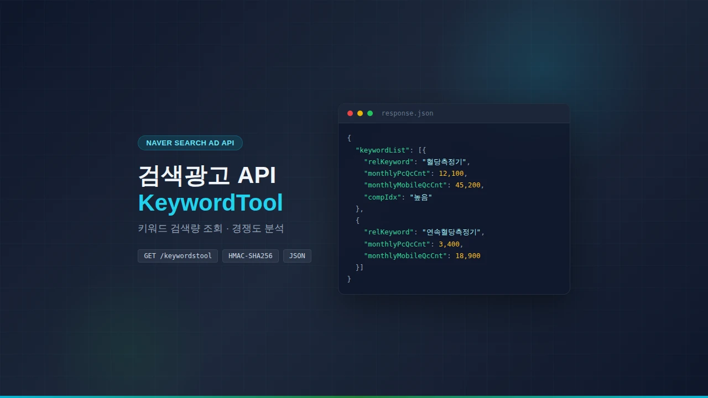Select the GET /keywordstool chip
The image size is (708, 398).
(x=177, y=255)
